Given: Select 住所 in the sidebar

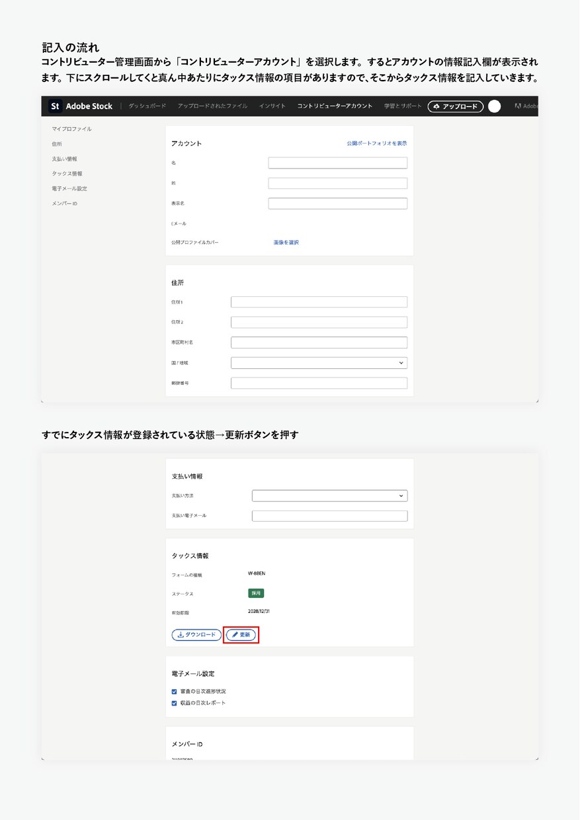Looking at the screenshot, I should point(57,143).
